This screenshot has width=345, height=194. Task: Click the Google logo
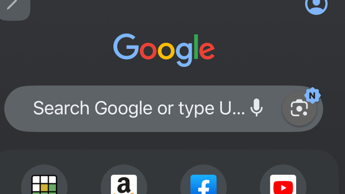tap(164, 50)
